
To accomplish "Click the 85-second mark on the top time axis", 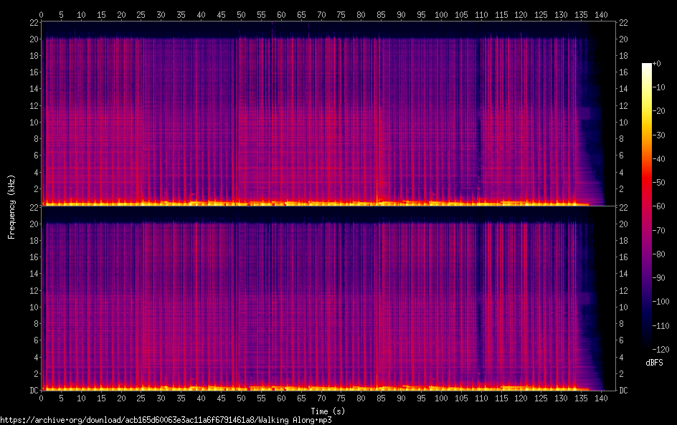I will [x=380, y=14].
